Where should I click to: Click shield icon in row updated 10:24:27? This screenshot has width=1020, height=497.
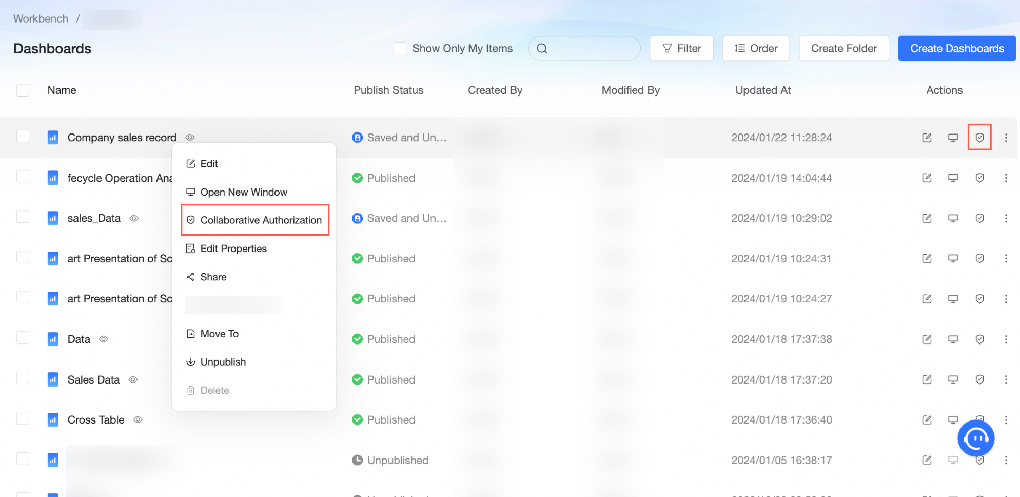(979, 299)
